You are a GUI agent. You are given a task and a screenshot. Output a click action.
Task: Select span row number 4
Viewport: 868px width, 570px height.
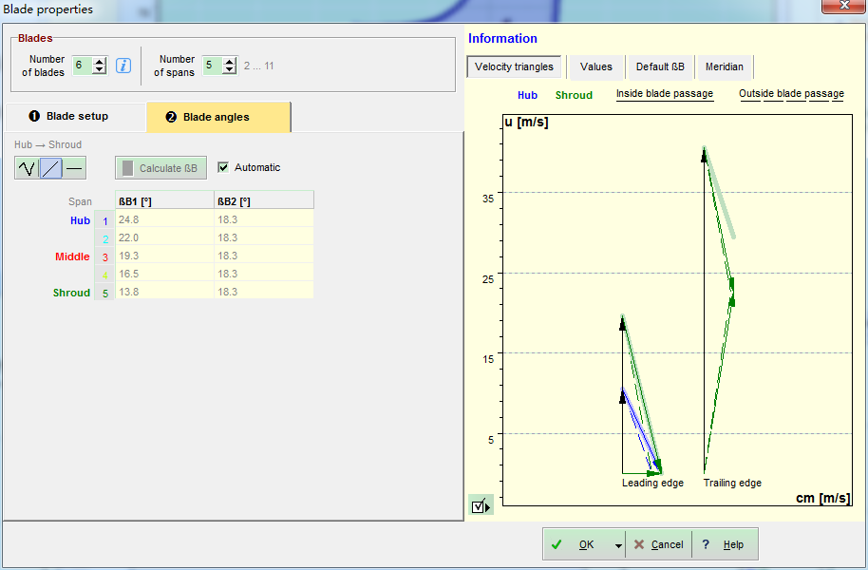(x=104, y=275)
